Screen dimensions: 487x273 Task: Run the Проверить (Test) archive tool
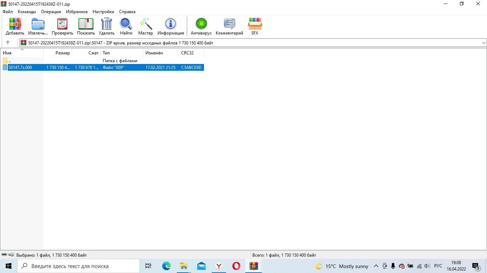tap(62, 24)
